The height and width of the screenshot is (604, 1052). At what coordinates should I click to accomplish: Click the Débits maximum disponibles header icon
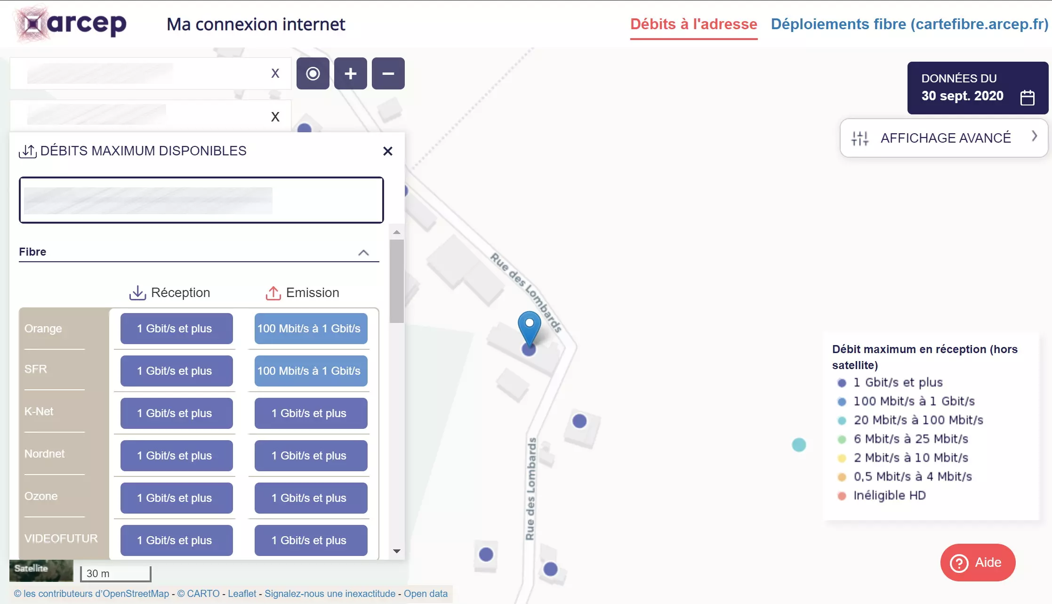[28, 151]
